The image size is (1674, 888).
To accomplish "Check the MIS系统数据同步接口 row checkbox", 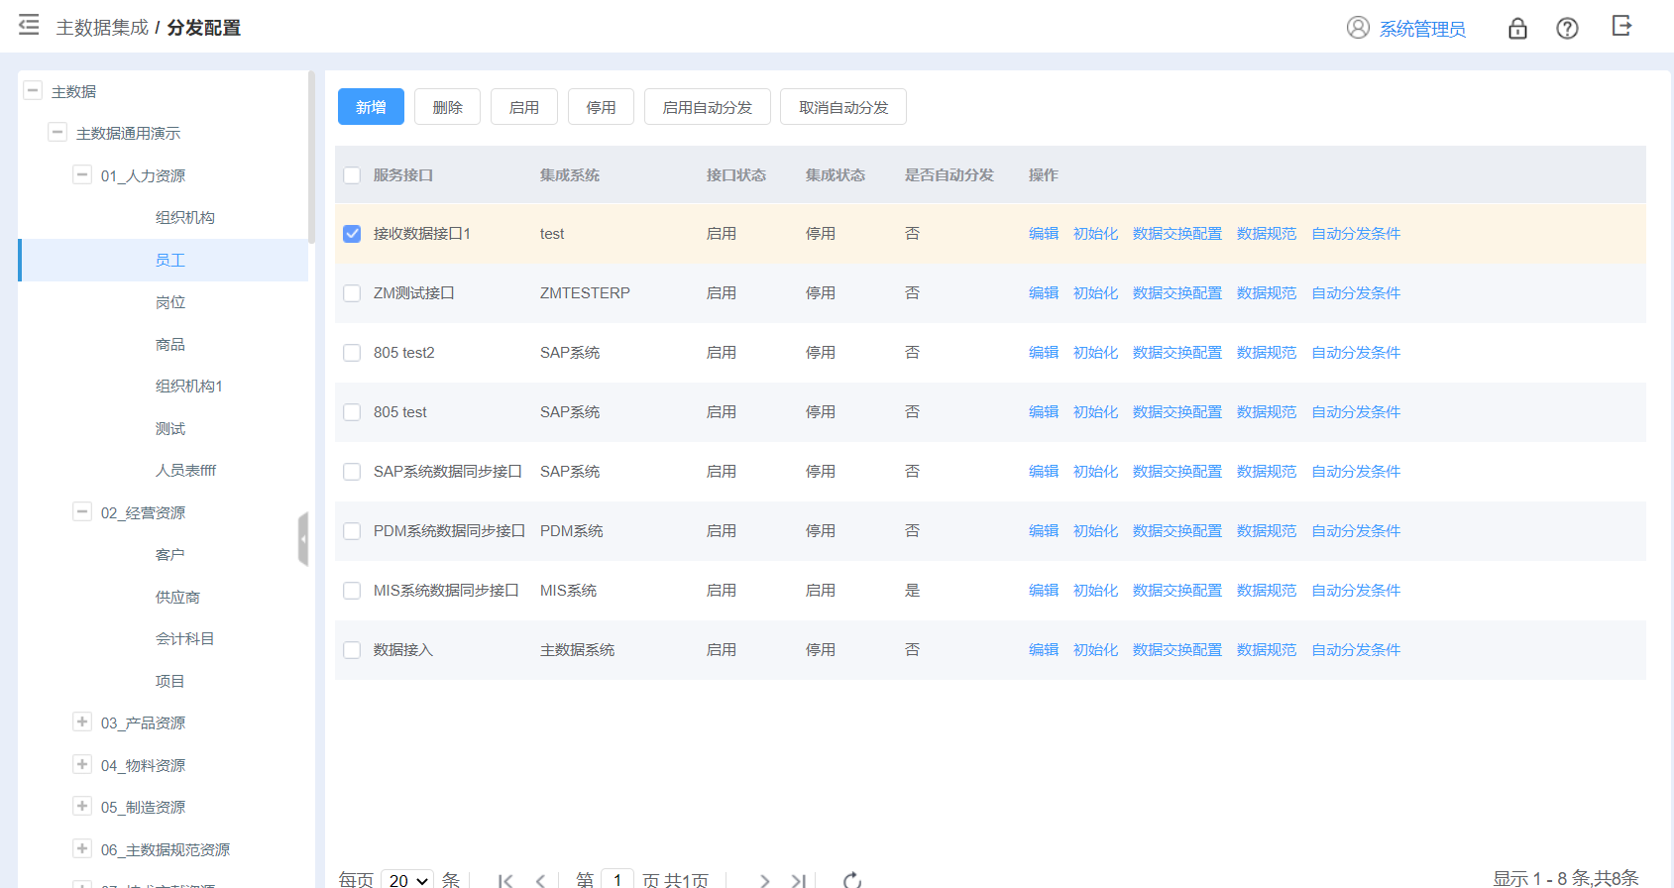I will (x=352, y=591).
